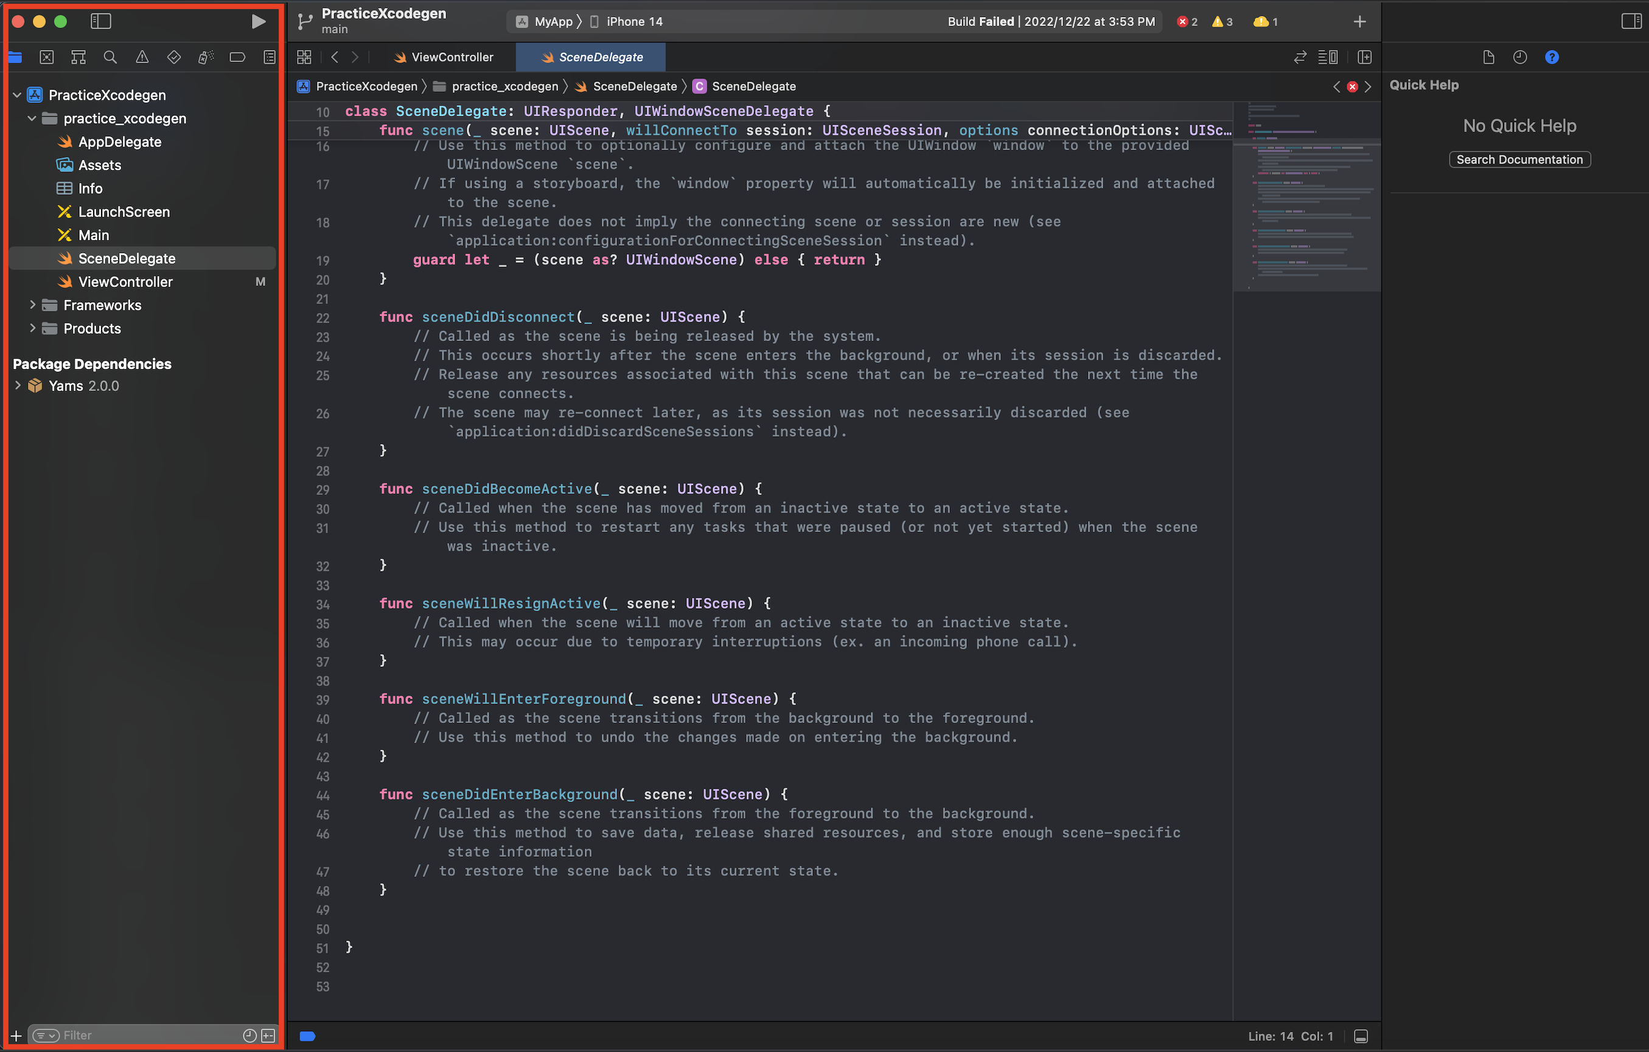Screen dimensions: 1649x1052
Task: Open the Source Control navigator icon
Action: pos(47,58)
